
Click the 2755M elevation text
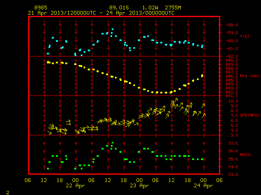[x=173, y=8]
